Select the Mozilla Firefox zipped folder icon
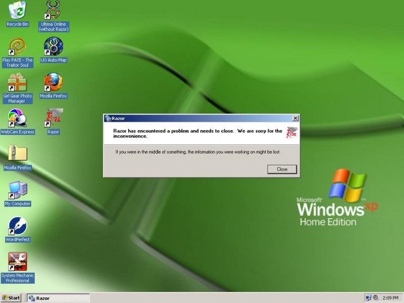 18,154
